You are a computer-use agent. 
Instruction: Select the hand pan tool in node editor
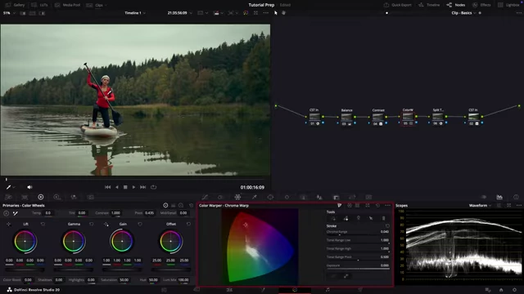point(284,13)
